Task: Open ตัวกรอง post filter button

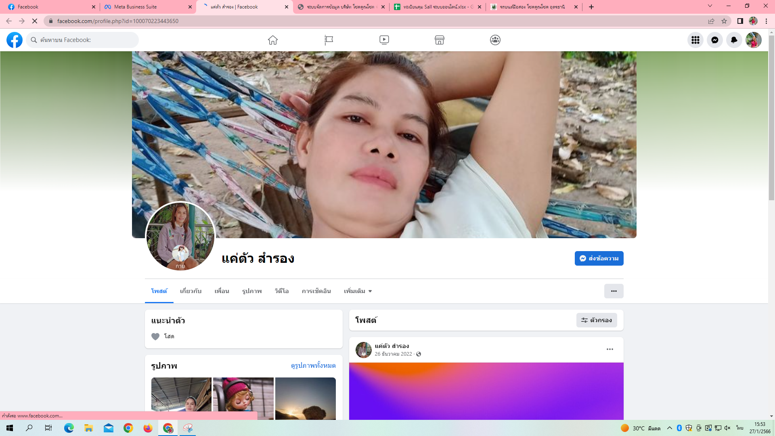Action: (597, 320)
